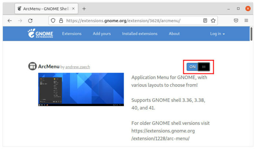Select the ArcMenu - GNOME Shell tab

click(46, 9)
